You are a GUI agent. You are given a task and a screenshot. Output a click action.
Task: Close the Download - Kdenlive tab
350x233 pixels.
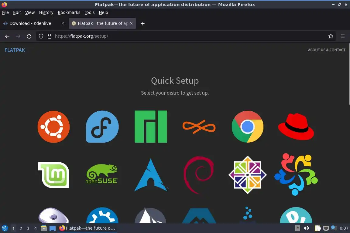tap(63, 23)
